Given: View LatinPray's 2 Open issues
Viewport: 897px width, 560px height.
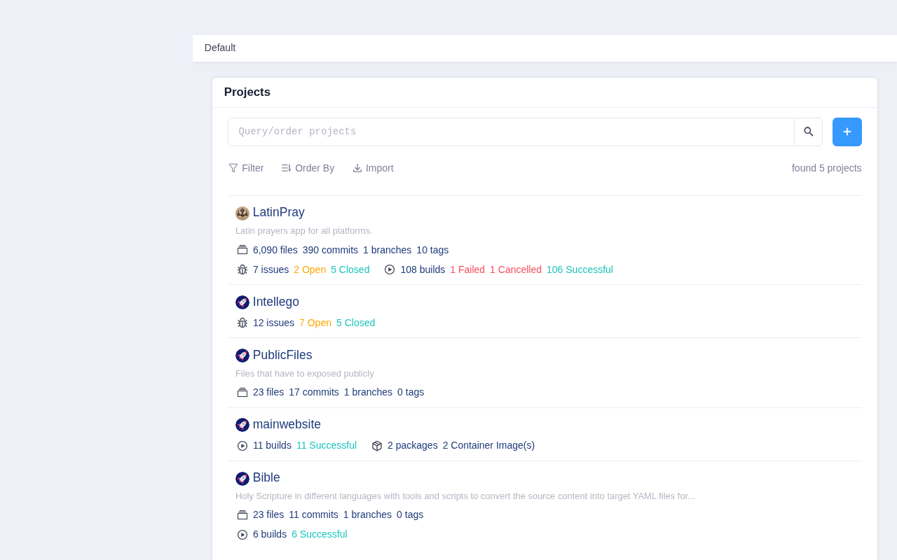Looking at the screenshot, I should click(x=310, y=269).
